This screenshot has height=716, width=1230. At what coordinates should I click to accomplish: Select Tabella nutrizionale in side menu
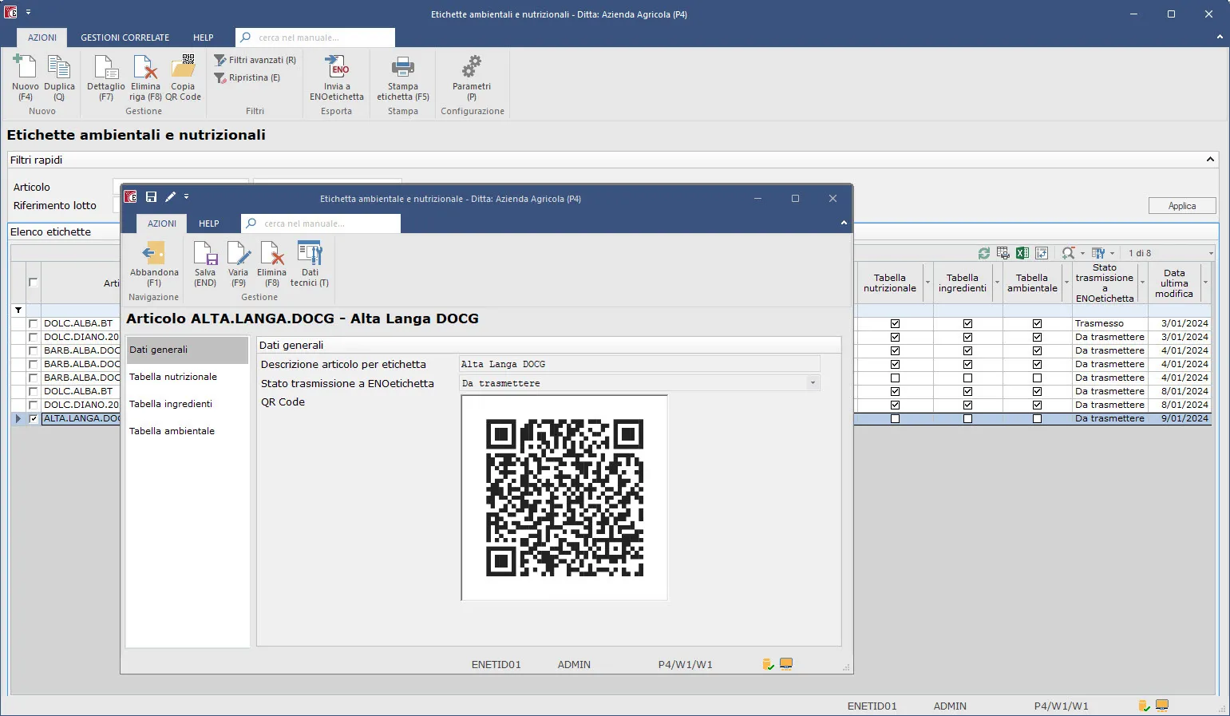pyautogui.click(x=173, y=377)
